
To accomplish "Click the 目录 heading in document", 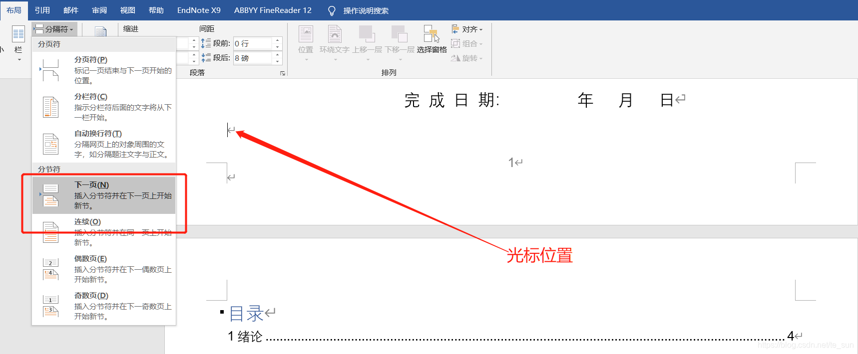I will pos(247,314).
